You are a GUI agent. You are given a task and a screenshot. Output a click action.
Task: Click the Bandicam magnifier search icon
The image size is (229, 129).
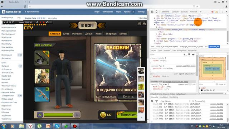coord(10,22)
